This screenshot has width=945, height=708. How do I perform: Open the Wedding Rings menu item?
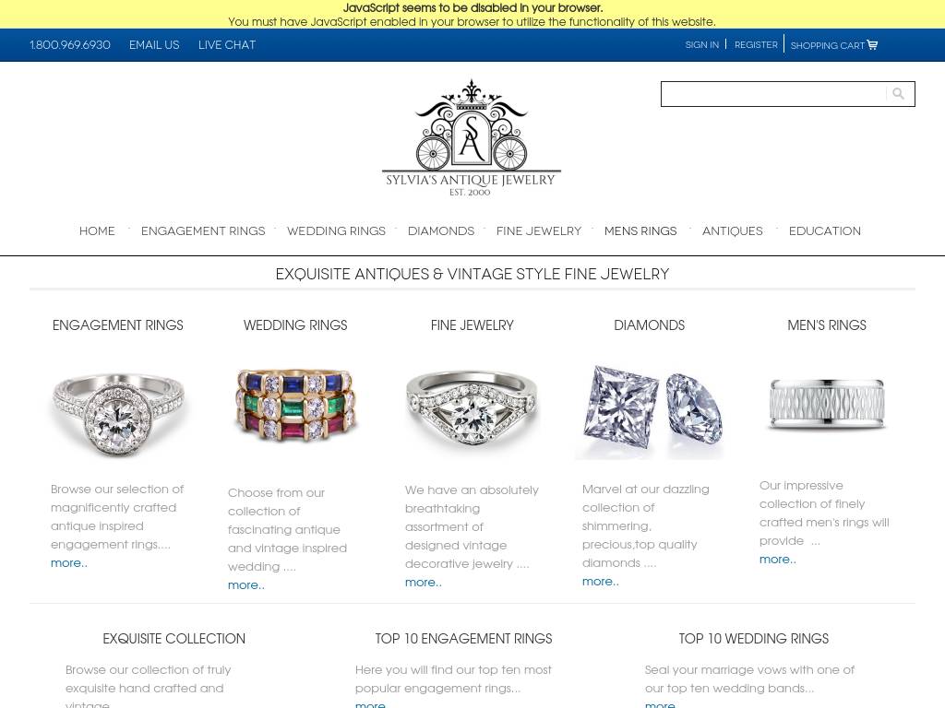tap(336, 231)
